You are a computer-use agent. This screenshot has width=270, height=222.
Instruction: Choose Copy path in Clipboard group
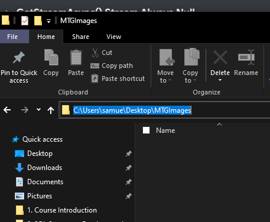(x=112, y=66)
